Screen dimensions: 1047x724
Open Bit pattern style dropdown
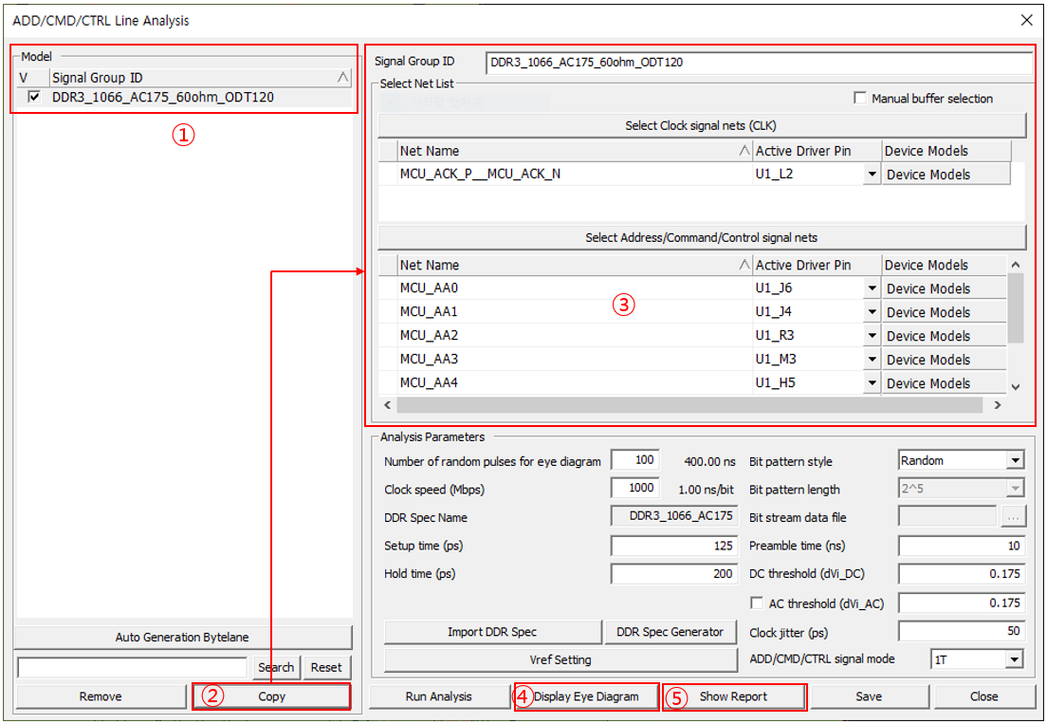pyautogui.click(x=1015, y=461)
